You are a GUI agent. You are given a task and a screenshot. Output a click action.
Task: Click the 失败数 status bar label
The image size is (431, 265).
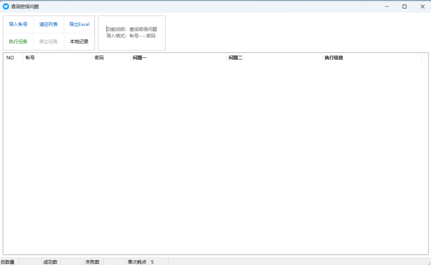92,262
